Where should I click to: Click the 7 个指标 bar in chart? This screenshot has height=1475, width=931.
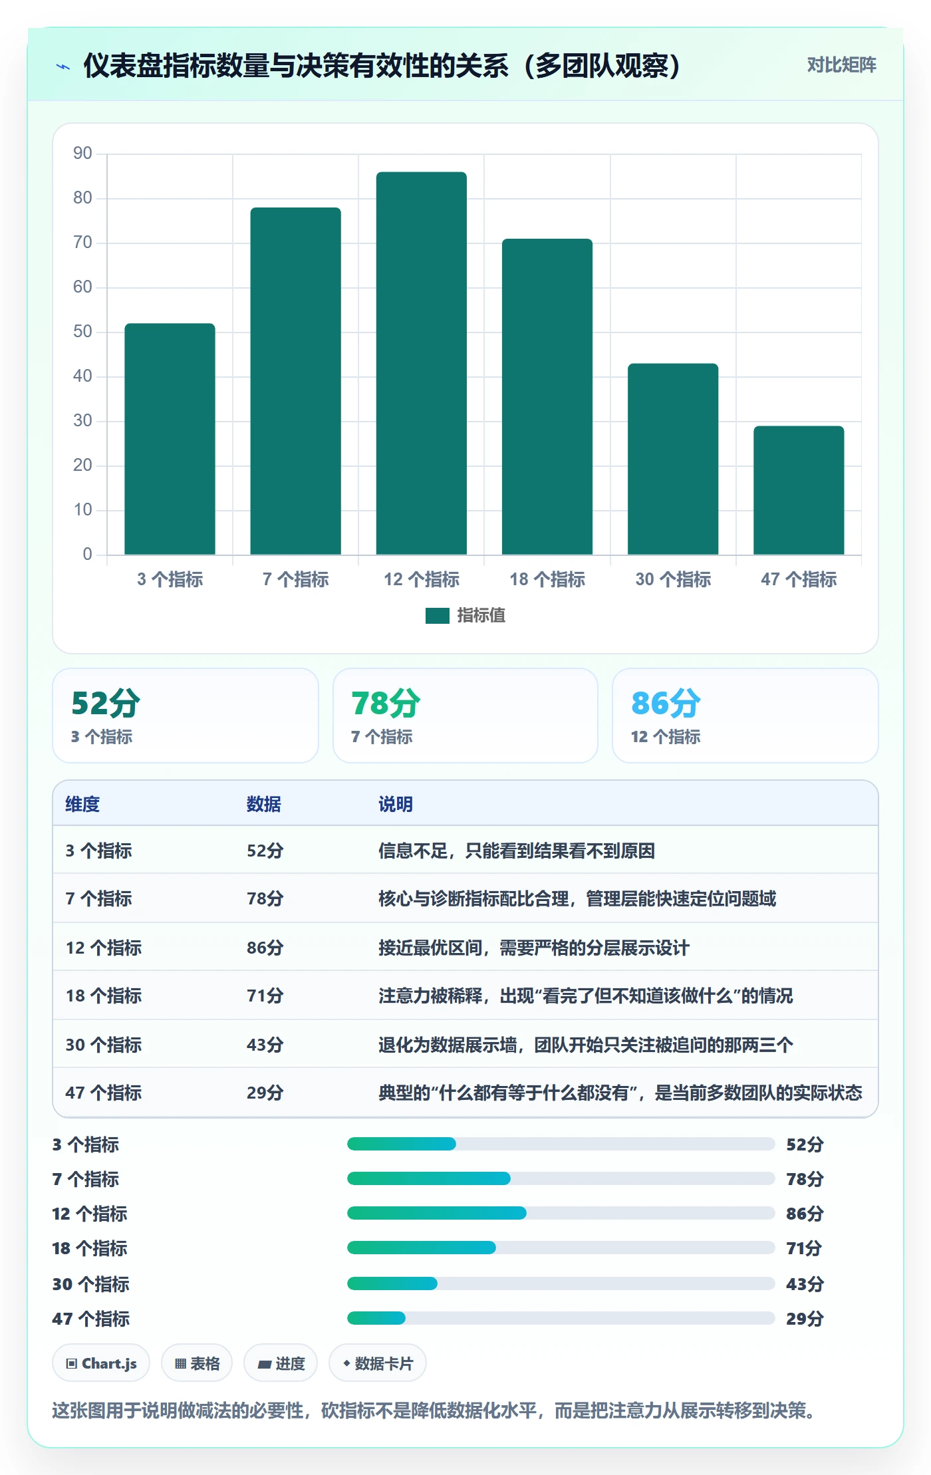point(295,381)
